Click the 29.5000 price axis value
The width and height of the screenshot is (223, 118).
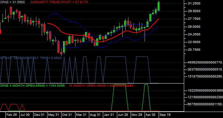(194, 11)
